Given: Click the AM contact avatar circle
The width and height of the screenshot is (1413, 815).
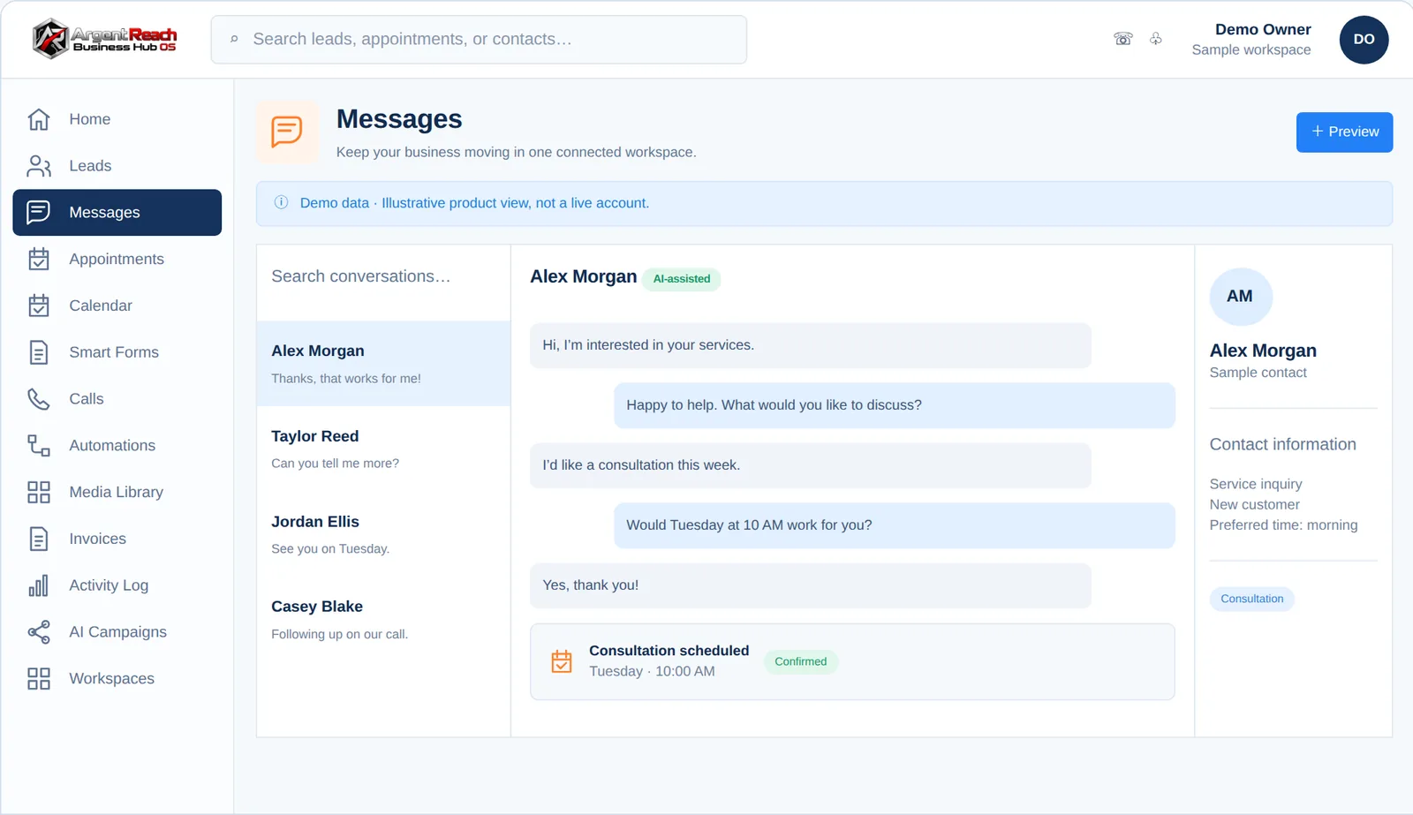Looking at the screenshot, I should [x=1240, y=297].
